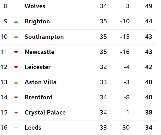Click Leeds' -30 goal difference value

click(125, 127)
